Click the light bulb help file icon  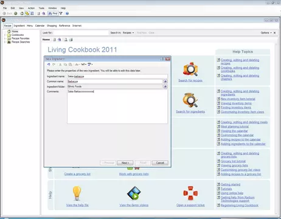pos(77,193)
